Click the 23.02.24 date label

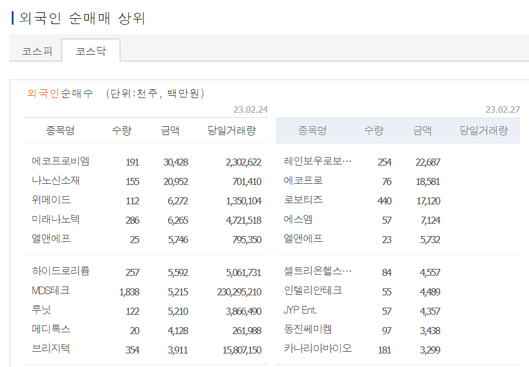250,110
